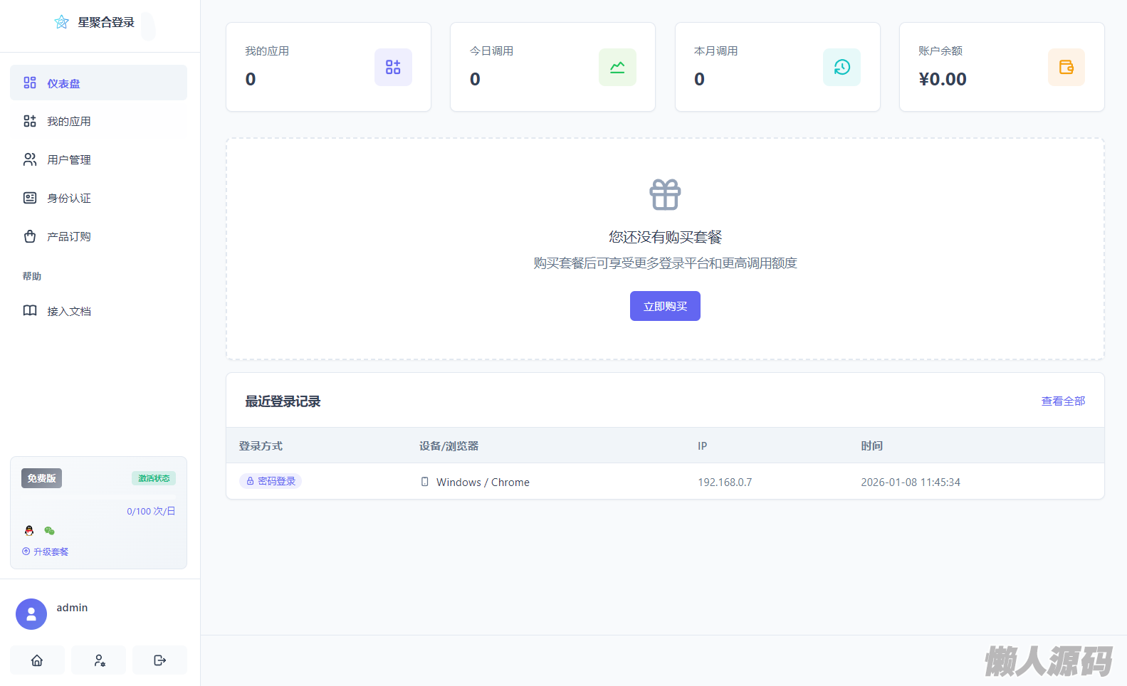Click the 本月调用 history clock icon
This screenshot has width=1127, height=686.
(842, 67)
